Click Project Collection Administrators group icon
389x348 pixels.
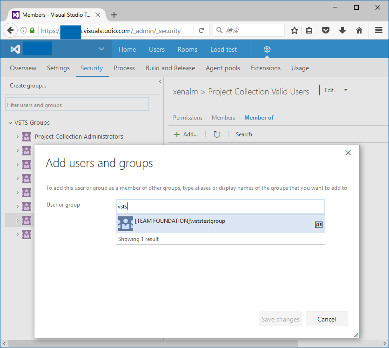tap(27, 136)
